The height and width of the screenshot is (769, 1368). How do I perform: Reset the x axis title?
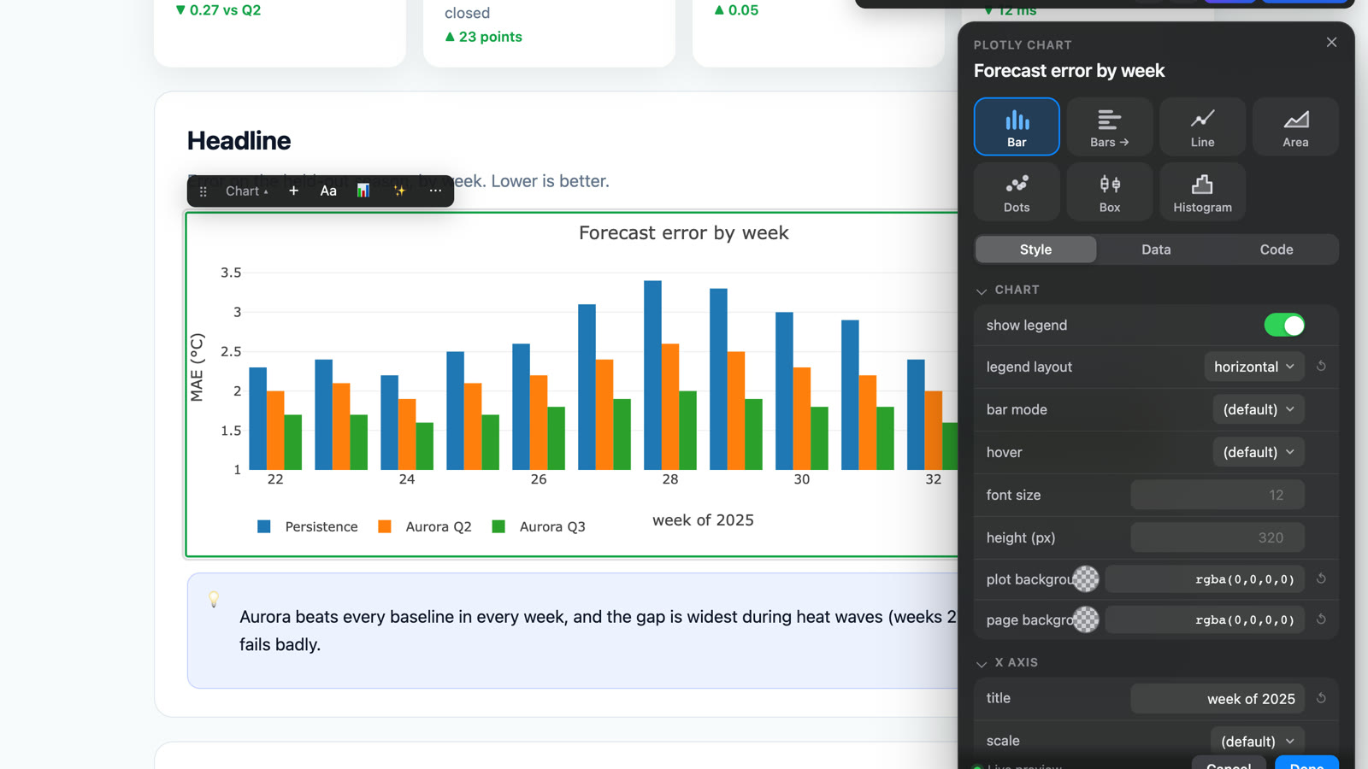coord(1321,698)
